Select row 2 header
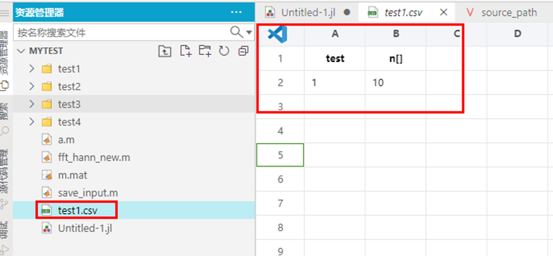 click(281, 83)
